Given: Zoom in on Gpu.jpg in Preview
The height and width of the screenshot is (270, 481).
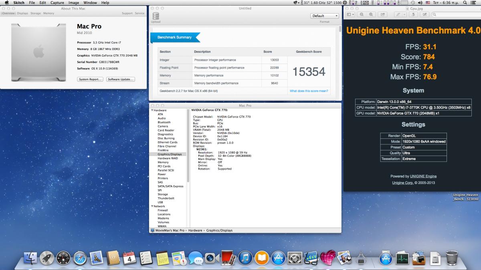Looking at the screenshot, I should coord(371,14).
